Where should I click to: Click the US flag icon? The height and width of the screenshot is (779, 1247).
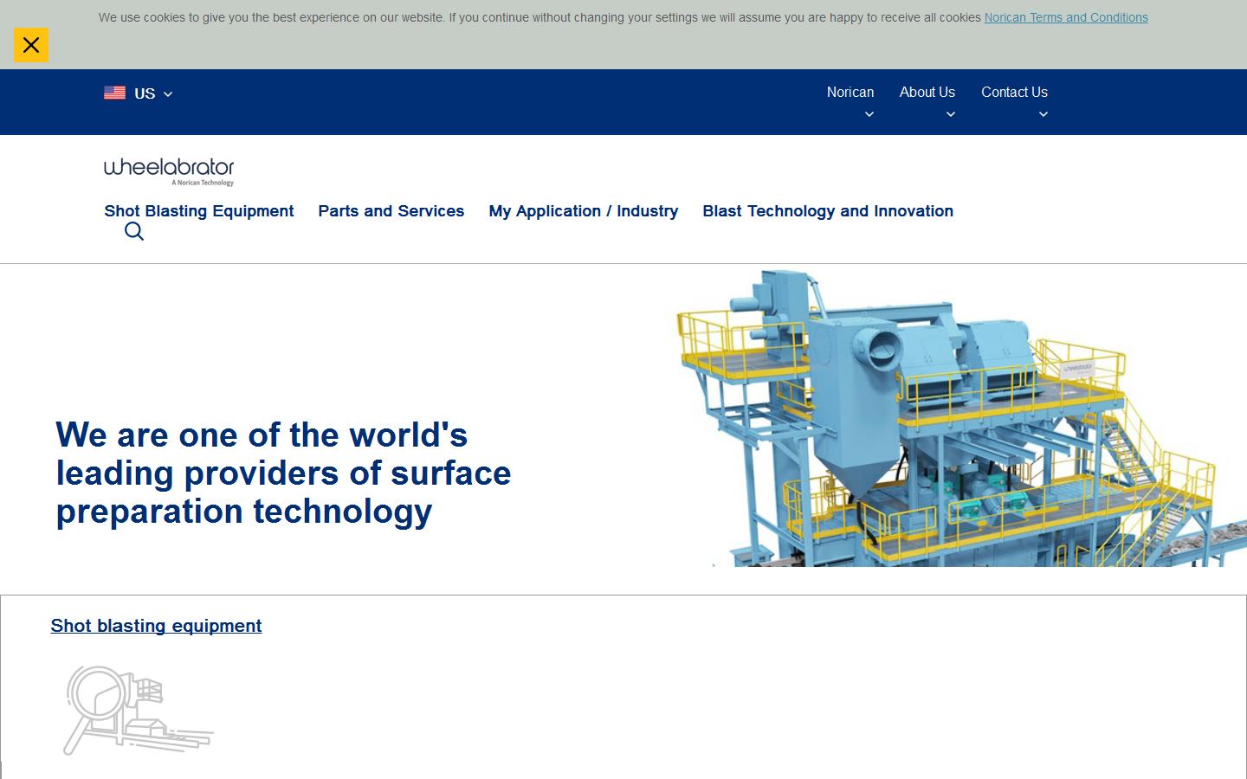(115, 93)
